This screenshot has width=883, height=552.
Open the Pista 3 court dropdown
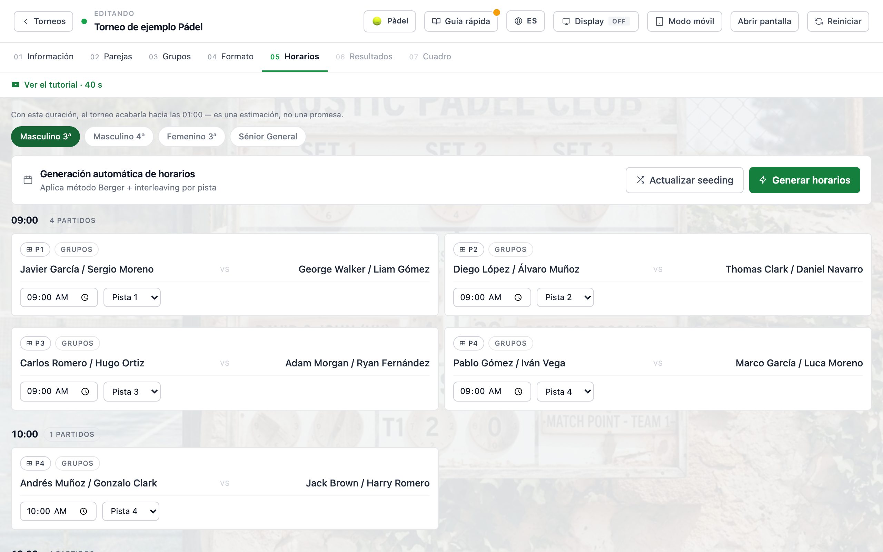pyautogui.click(x=132, y=391)
